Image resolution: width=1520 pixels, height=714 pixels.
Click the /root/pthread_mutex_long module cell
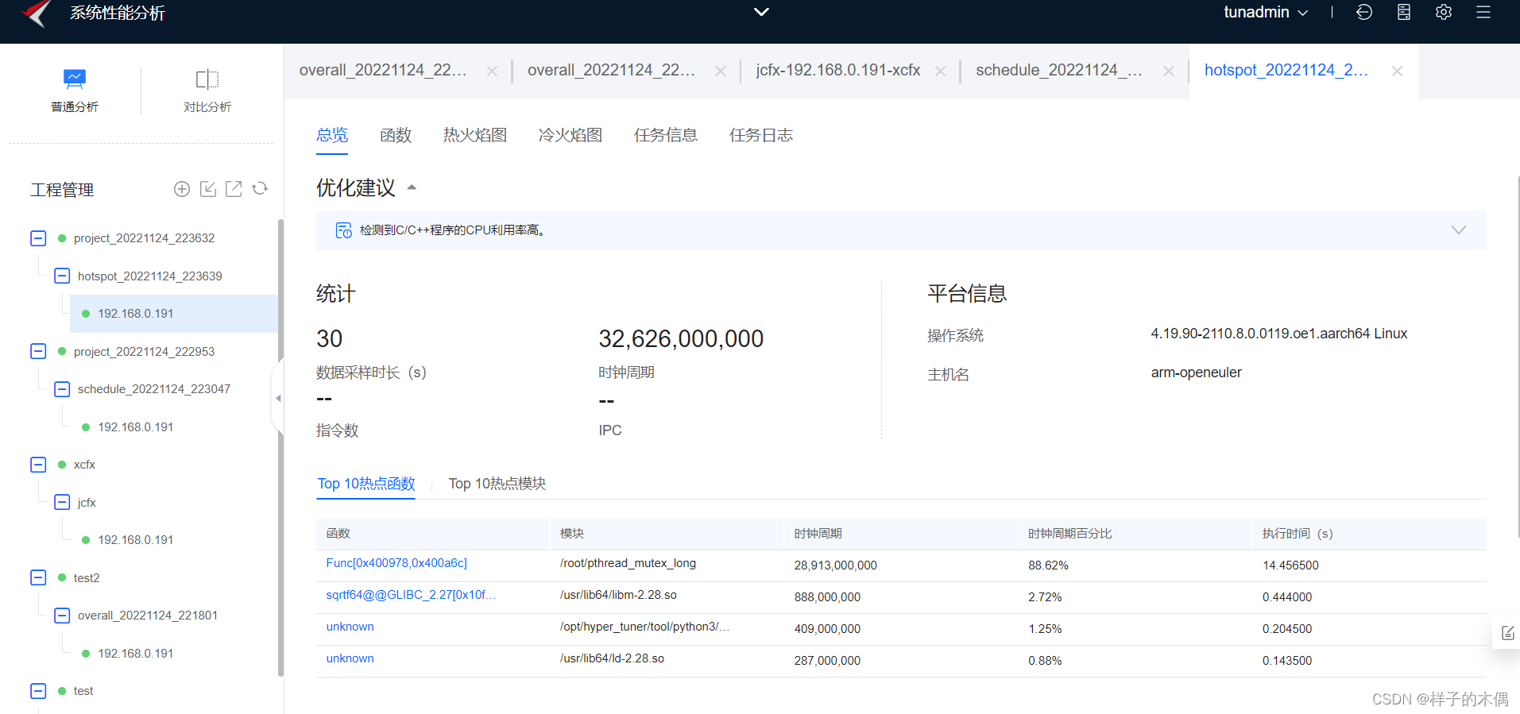pyautogui.click(x=628, y=563)
